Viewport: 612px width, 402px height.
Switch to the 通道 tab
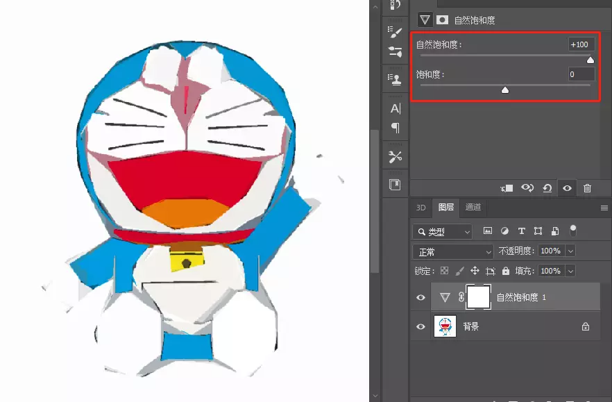tap(473, 207)
